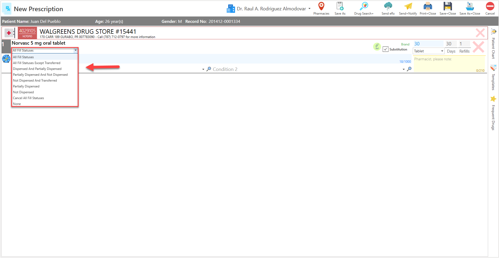Screen dimensions: 499x258
Task: Open the Tablet unit dropdown
Action: click(x=442, y=51)
